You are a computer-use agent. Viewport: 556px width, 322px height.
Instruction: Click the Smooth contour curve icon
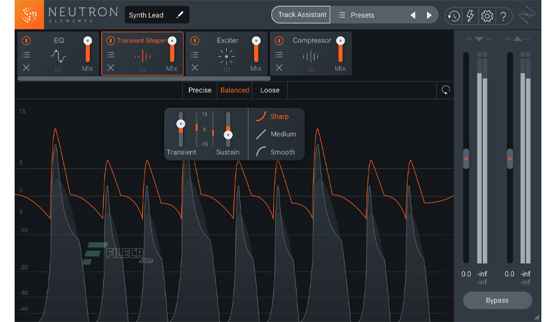tap(261, 152)
